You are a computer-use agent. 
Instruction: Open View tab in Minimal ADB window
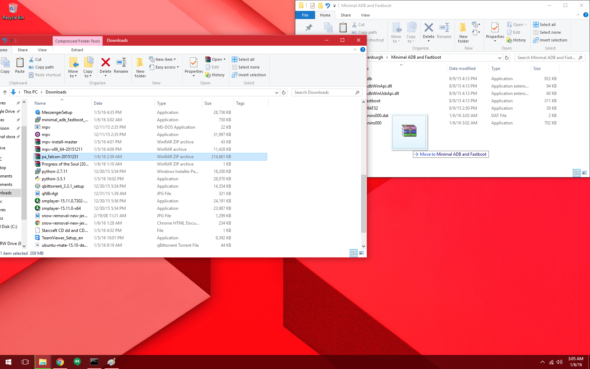[365, 15]
